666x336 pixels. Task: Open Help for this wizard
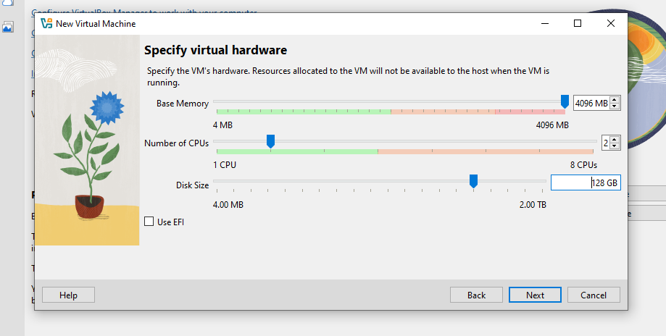pyautogui.click(x=68, y=295)
